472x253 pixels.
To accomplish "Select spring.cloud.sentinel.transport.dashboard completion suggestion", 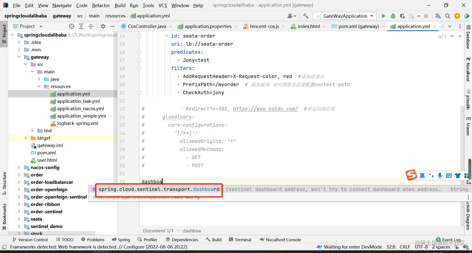I will click(x=280, y=189).
